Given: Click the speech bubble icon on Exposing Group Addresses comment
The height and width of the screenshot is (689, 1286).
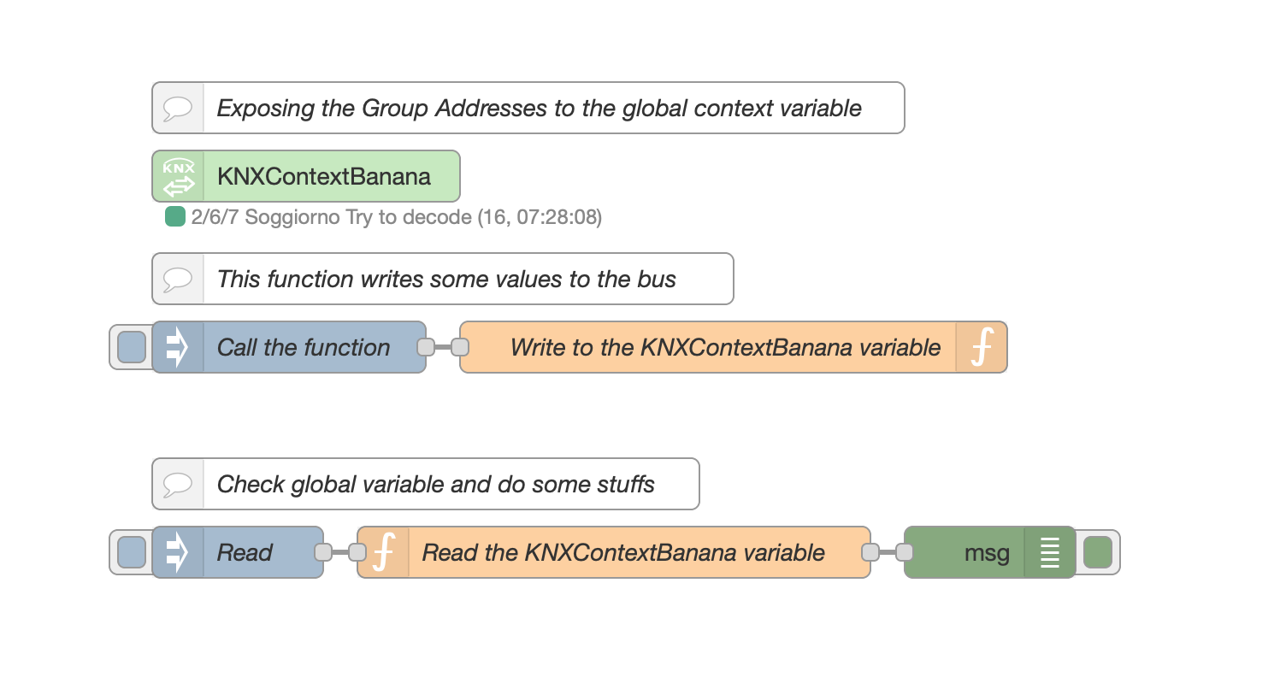Looking at the screenshot, I should click(x=178, y=108).
